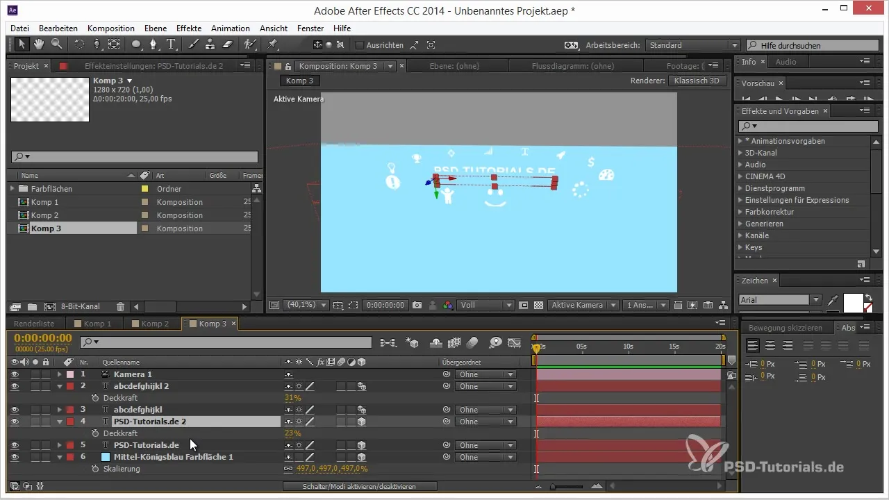889x500 pixels.
Task: Open composition mini-flowchart in timeline
Action: click(x=388, y=342)
